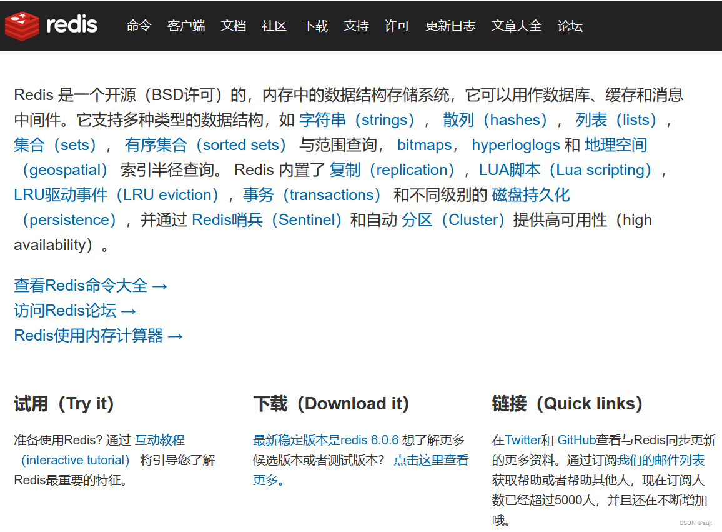
Task: Open the LUA脚本 (Lua scripting) link
Action: pyautogui.click(x=566, y=169)
